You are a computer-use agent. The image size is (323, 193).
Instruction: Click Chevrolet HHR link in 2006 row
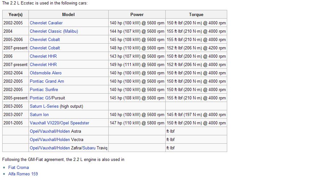(43, 56)
